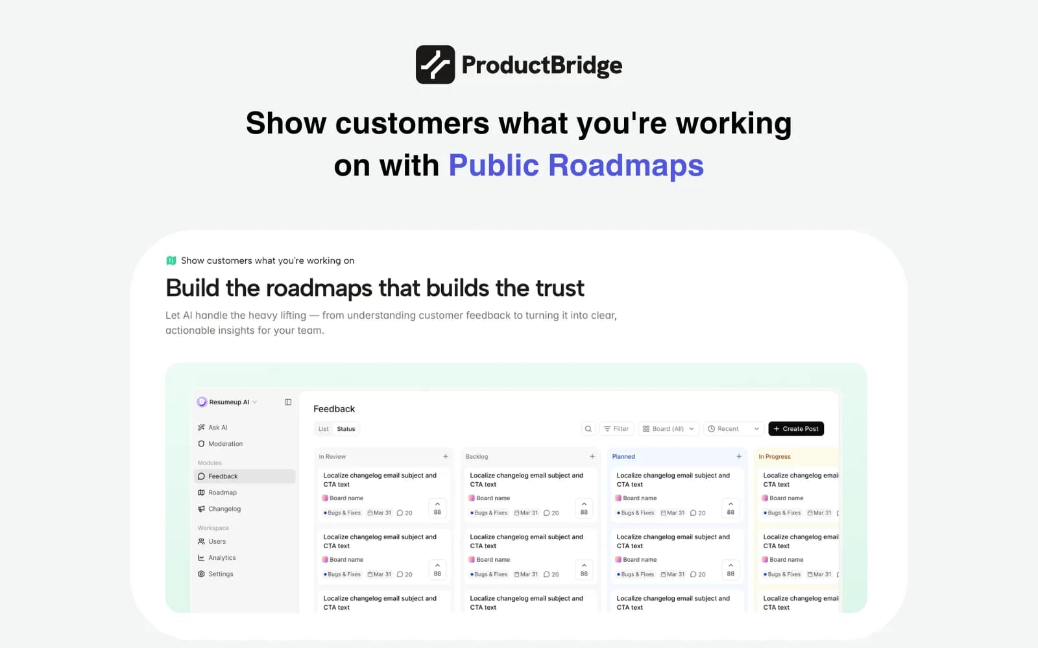Open the Recent sort dropdown
1038x648 pixels.
click(733, 428)
